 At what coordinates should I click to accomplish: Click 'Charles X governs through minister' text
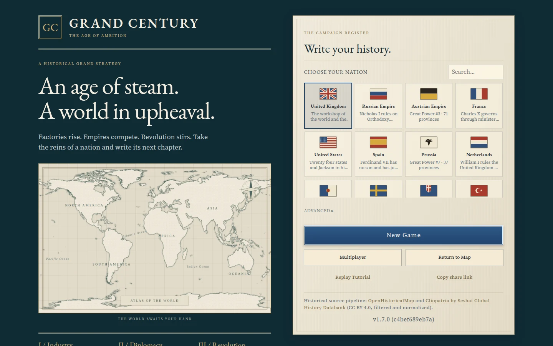coord(479,116)
